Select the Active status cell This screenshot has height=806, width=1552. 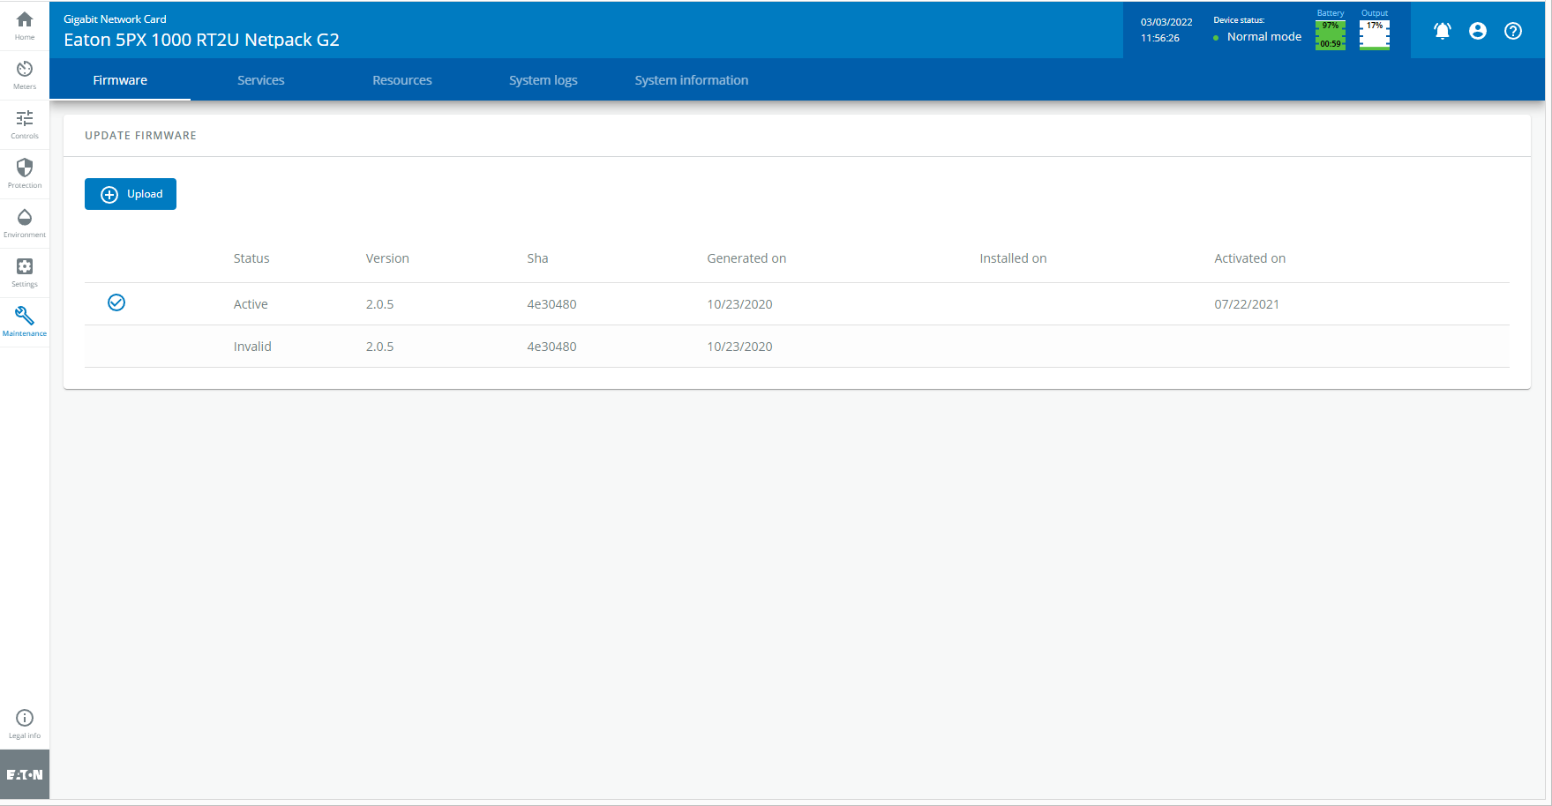tap(251, 304)
